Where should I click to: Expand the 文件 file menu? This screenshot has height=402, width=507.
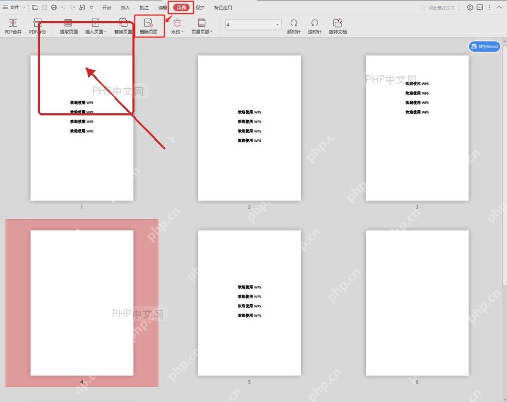[x=14, y=7]
